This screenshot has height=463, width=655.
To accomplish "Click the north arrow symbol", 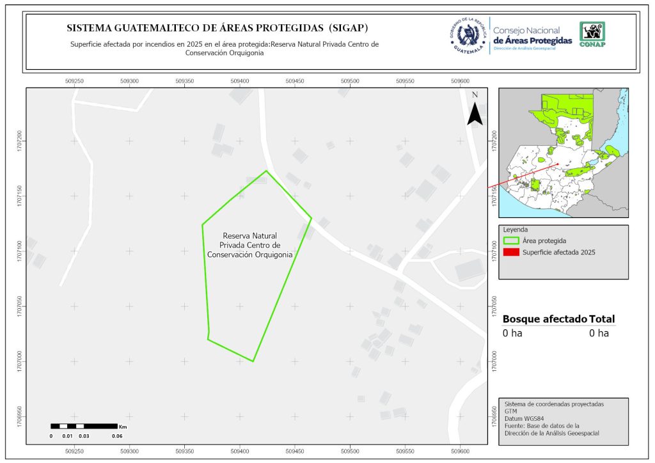I will [x=474, y=111].
